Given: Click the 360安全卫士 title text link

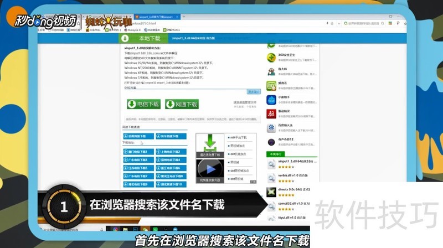Looking at the screenshot, I should coord(286,55).
